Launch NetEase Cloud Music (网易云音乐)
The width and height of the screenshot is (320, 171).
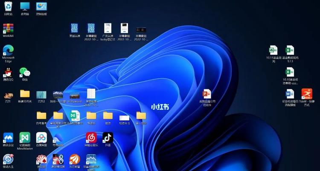[x=91, y=138]
